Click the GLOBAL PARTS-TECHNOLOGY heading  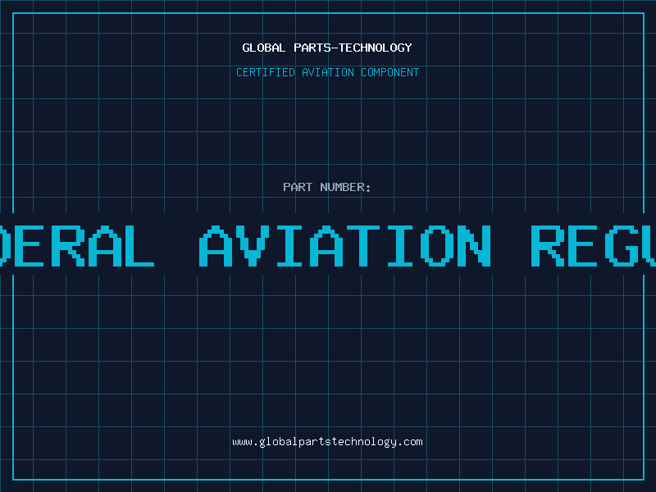pos(327,48)
